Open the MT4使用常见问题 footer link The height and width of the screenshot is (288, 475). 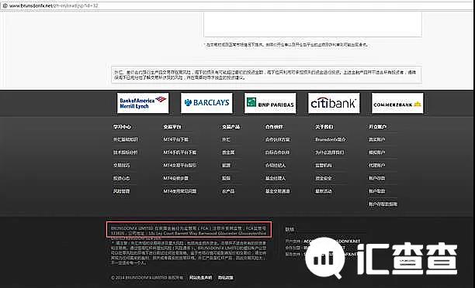point(180,191)
